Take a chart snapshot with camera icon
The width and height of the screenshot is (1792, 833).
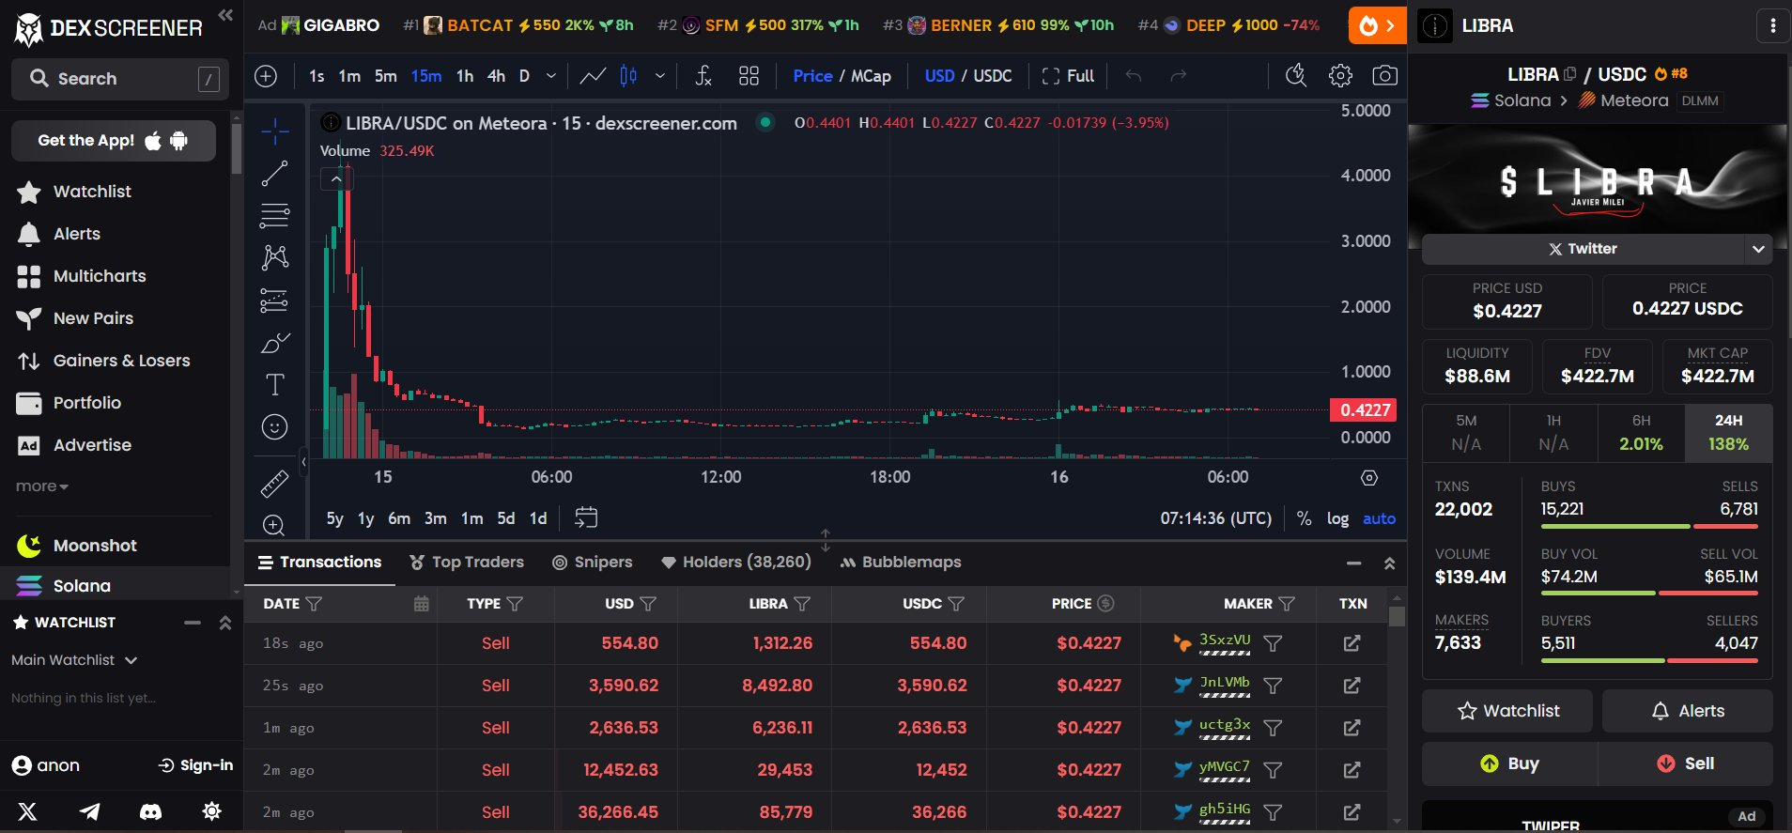tap(1384, 76)
